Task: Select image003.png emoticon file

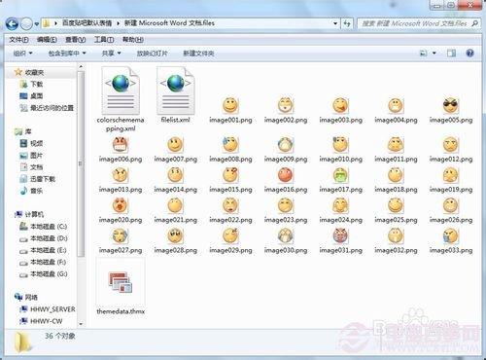Action: point(340,105)
